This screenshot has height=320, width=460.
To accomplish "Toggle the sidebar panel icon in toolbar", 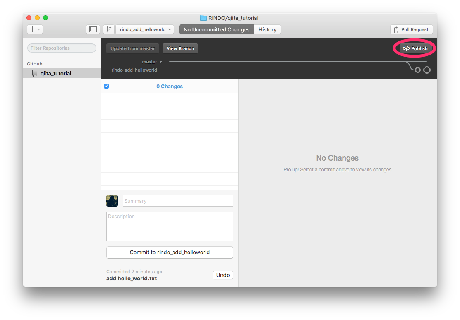I will click(93, 29).
